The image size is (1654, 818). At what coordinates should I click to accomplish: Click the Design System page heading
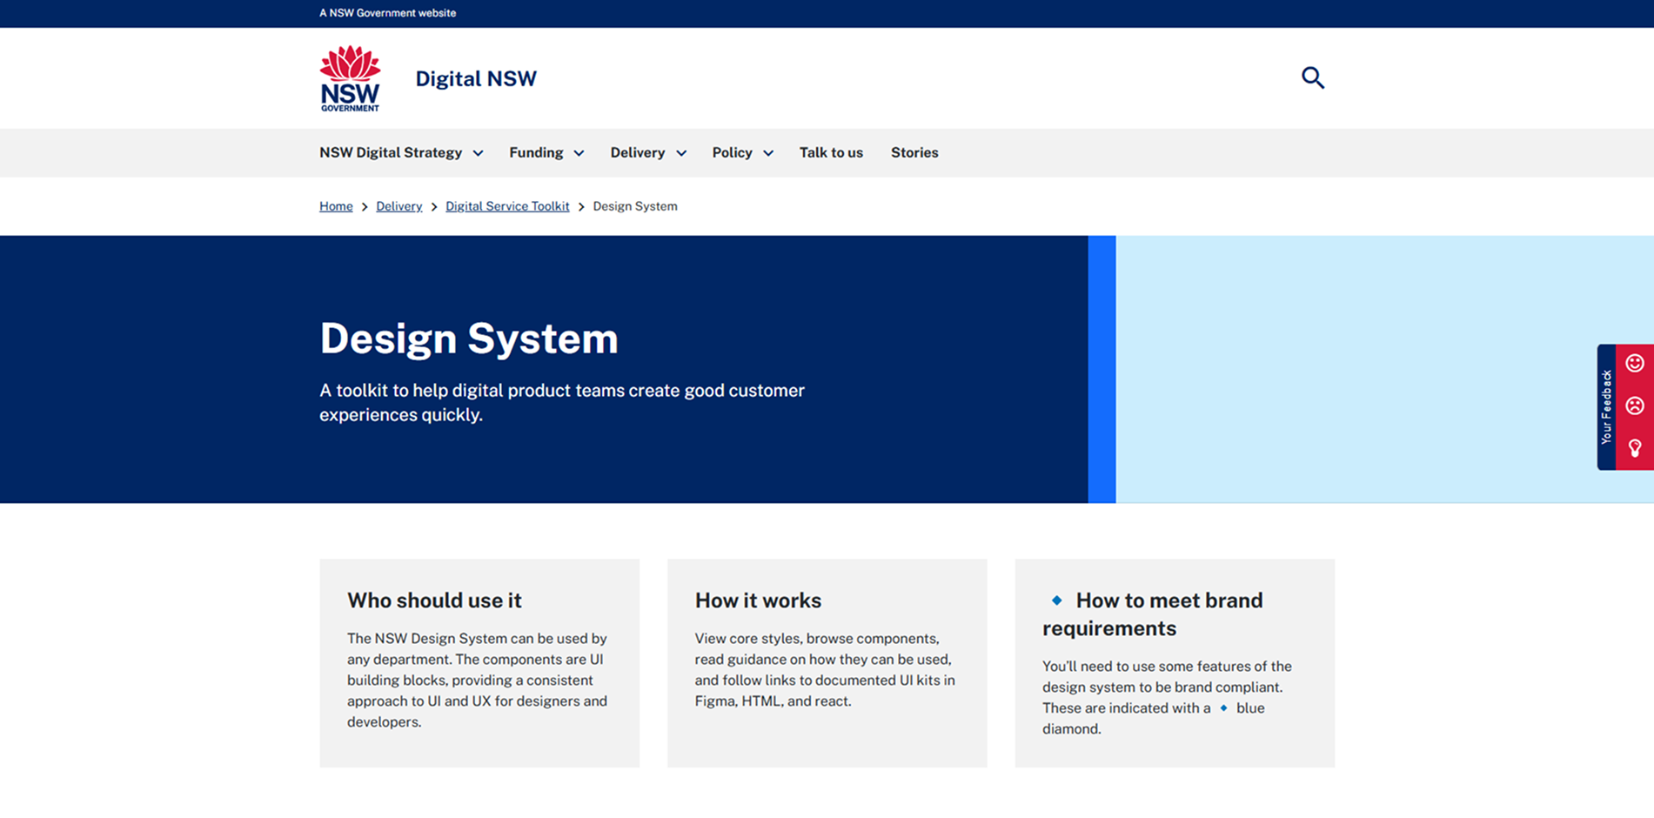tap(469, 339)
